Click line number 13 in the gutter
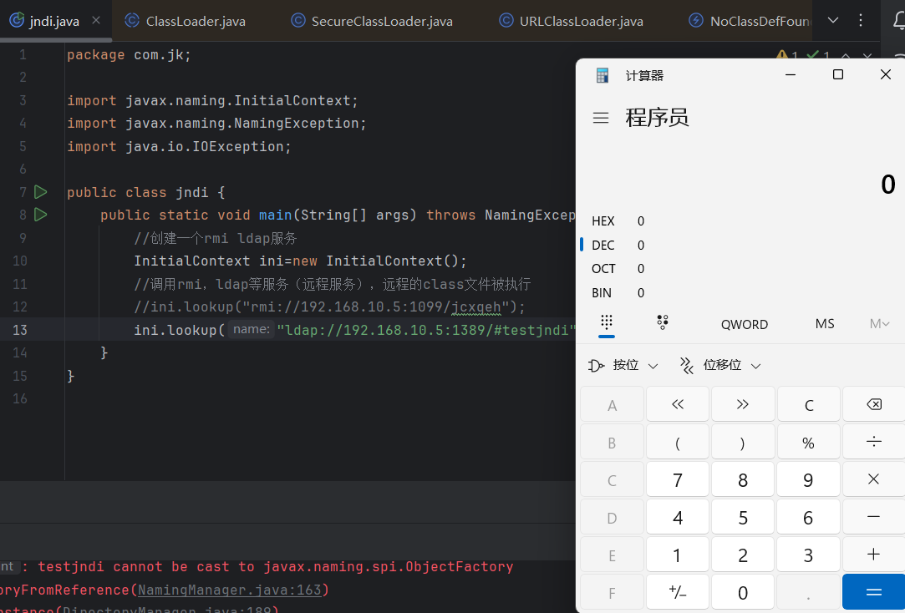The width and height of the screenshot is (905, 613). click(19, 330)
